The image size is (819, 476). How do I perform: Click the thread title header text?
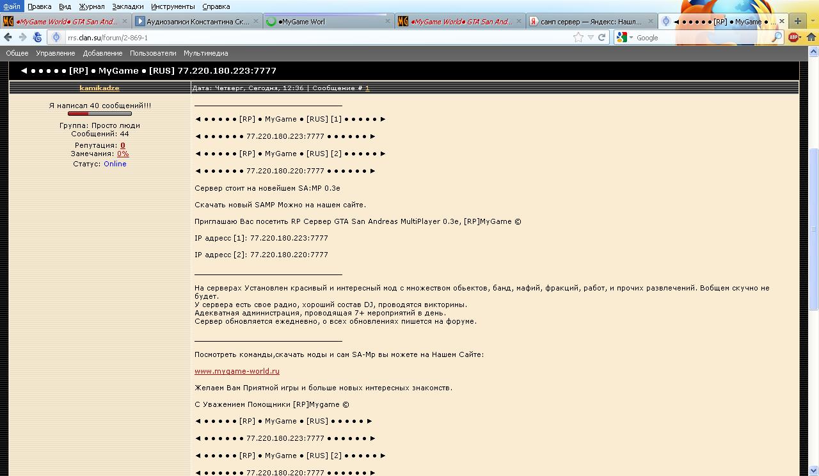148,70
